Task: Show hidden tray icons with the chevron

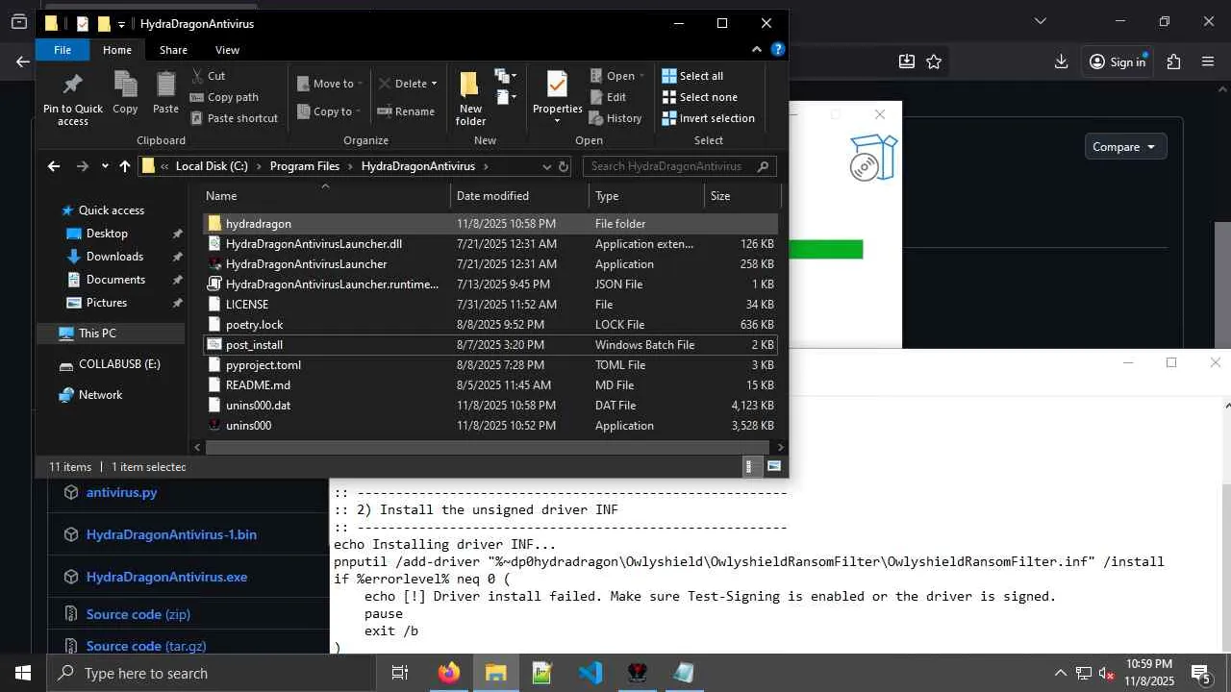Action: click(x=1061, y=673)
